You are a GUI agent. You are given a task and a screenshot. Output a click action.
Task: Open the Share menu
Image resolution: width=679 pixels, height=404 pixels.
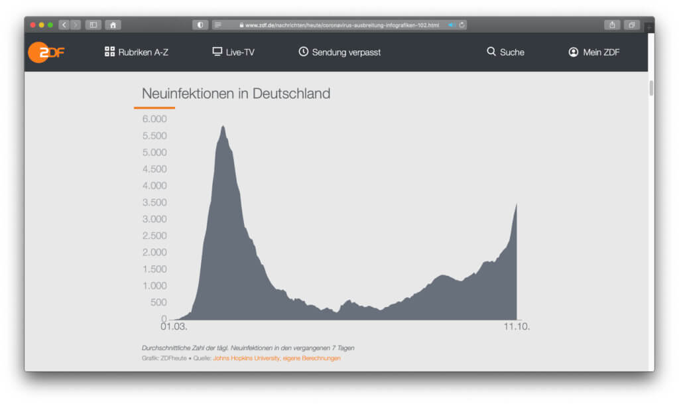click(x=612, y=25)
